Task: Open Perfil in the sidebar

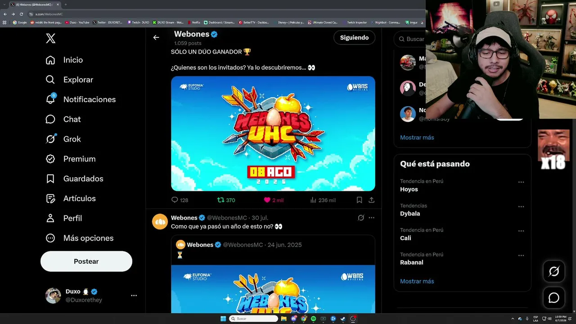Action: pyautogui.click(x=63, y=218)
